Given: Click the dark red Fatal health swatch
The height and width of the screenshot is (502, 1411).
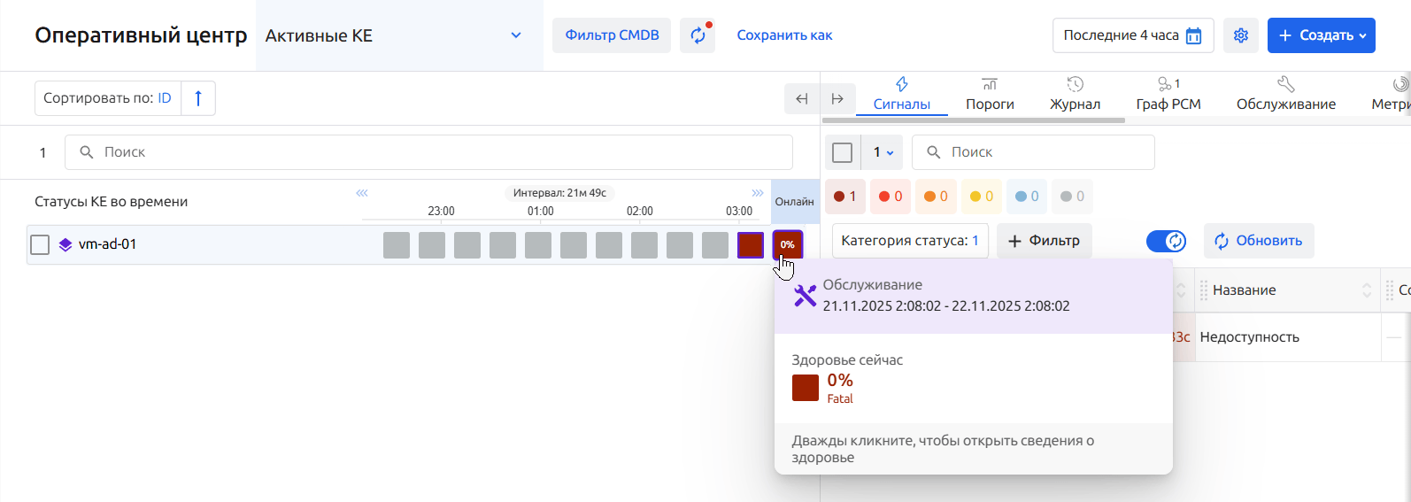Looking at the screenshot, I should pos(805,388).
